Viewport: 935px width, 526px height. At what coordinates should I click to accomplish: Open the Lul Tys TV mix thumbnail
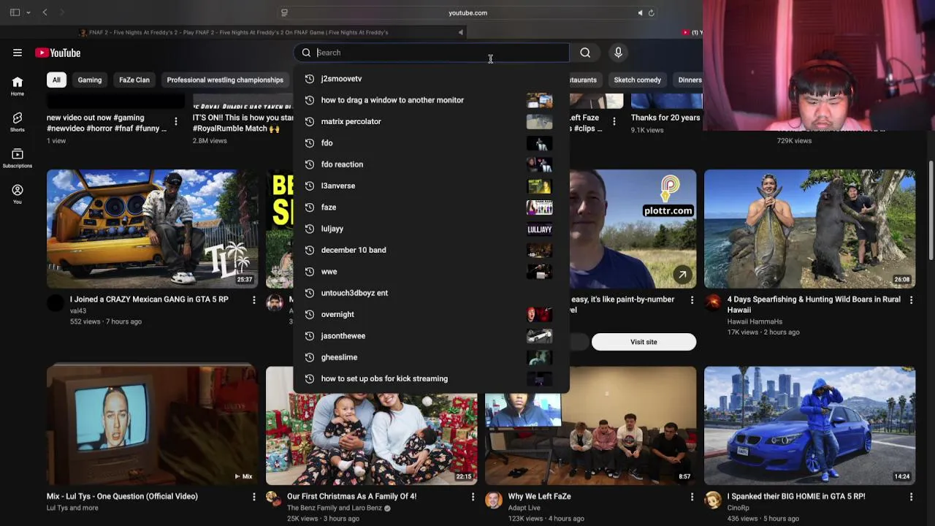click(152, 425)
